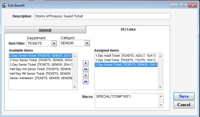This screenshot has height=117, width=200.
Task: Click the single right arrow assign button
Action: [86, 63]
